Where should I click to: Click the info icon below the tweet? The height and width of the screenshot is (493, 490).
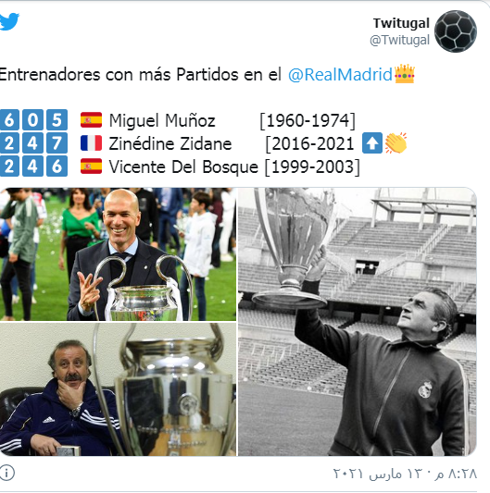click(x=6, y=473)
